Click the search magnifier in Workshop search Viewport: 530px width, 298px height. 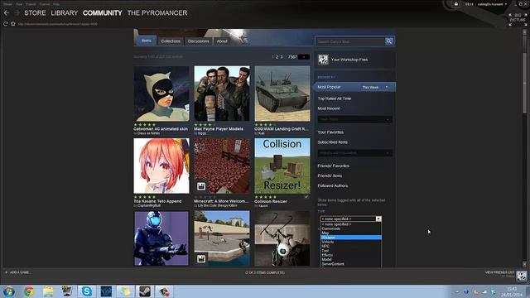pos(389,41)
